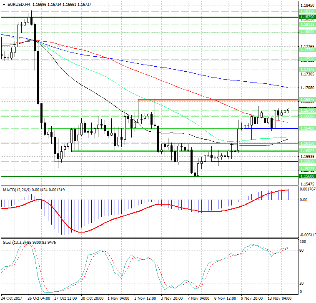
Task: Select the orange-red horizontal line at 1.16875
Action: pos(218,100)
